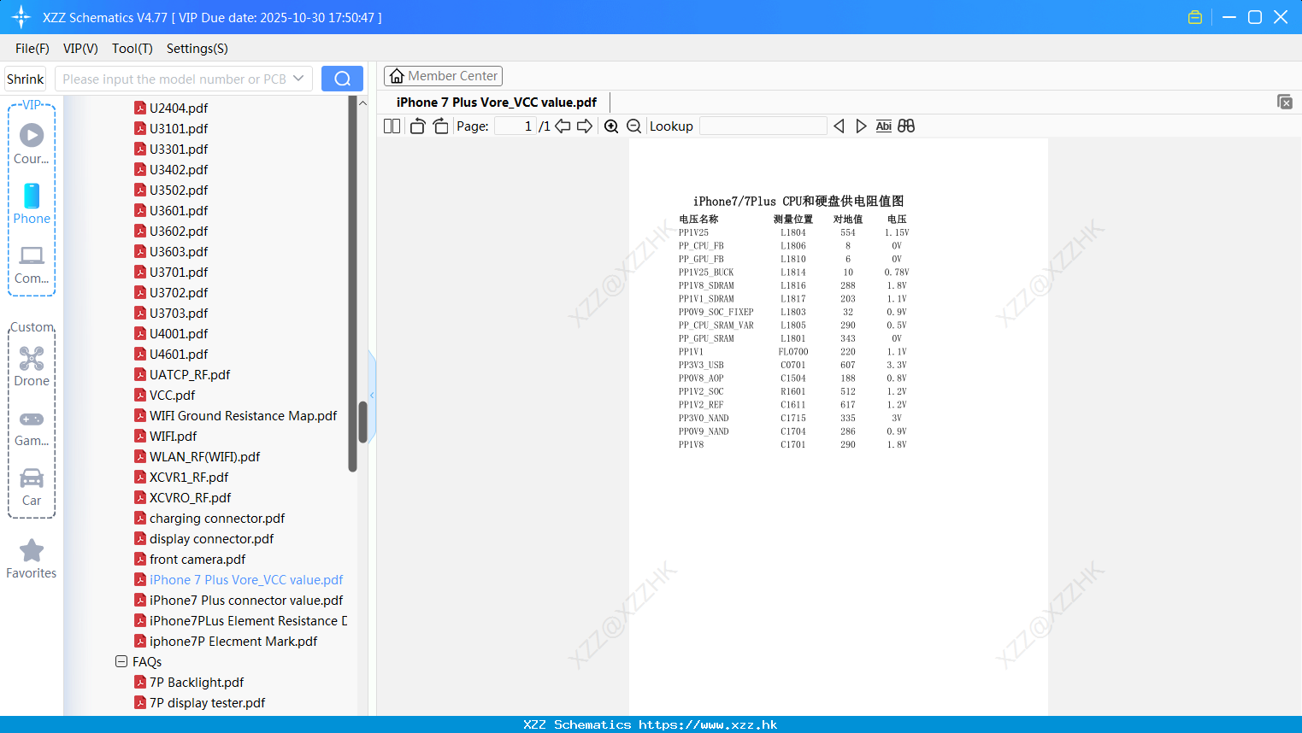Rotate page clockwise

coord(440,126)
